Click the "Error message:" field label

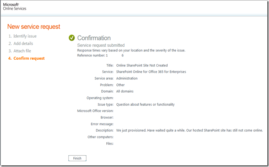coord(102,124)
